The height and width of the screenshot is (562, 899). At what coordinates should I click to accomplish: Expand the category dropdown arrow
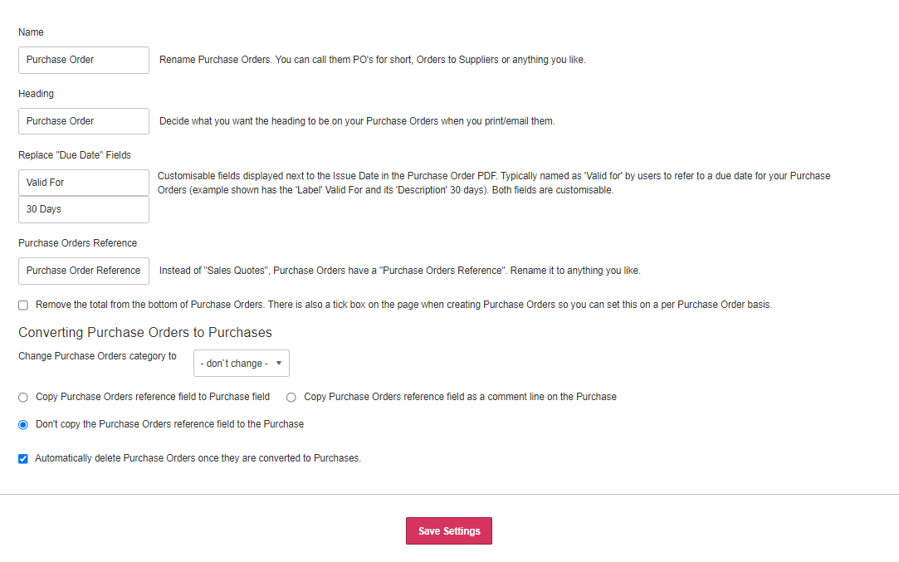click(278, 363)
